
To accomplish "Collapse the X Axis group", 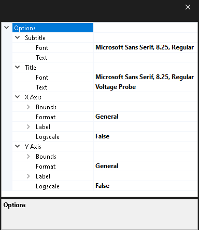I will click(x=18, y=97).
